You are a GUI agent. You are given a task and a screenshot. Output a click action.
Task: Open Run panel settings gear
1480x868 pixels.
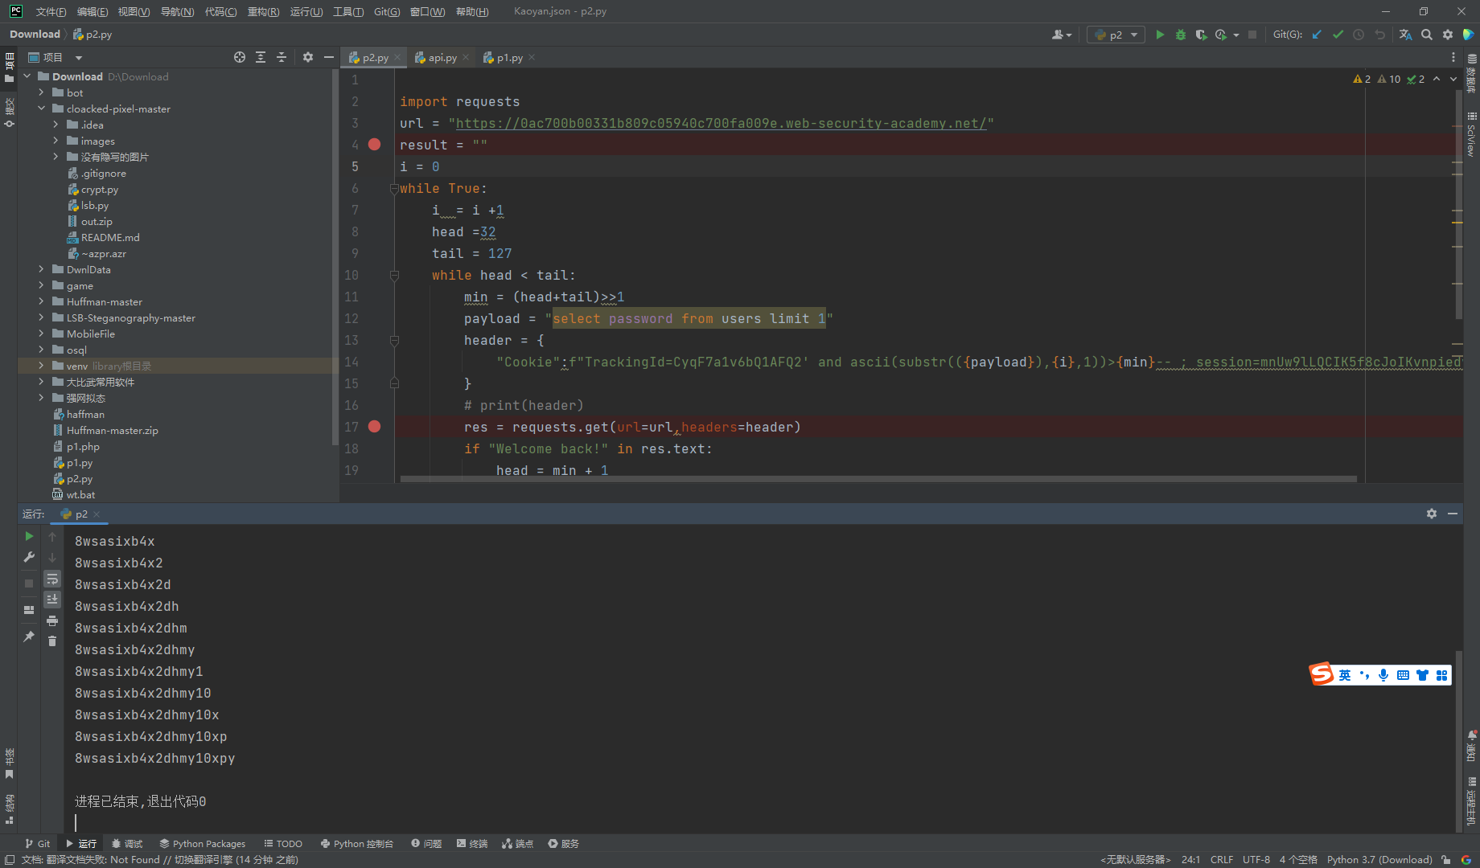pyautogui.click(x=1432, y=514)
